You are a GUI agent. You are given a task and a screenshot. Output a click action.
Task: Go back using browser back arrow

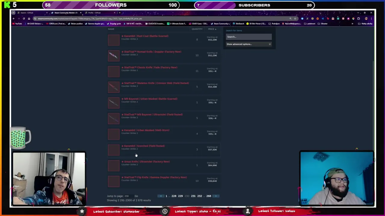click(x=14, y=19)
